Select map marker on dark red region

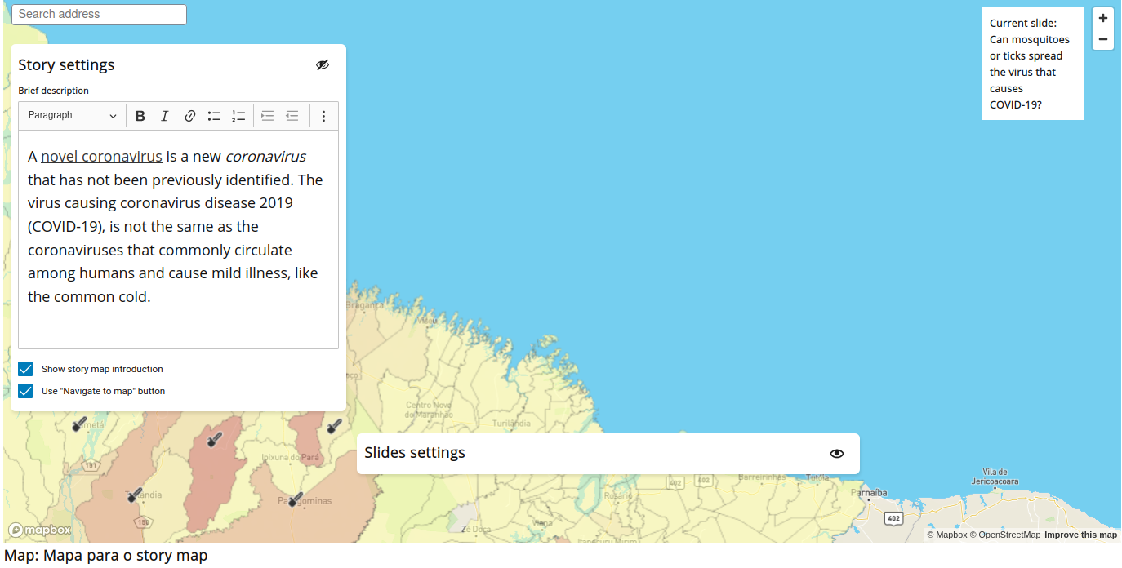click(214, 439)
